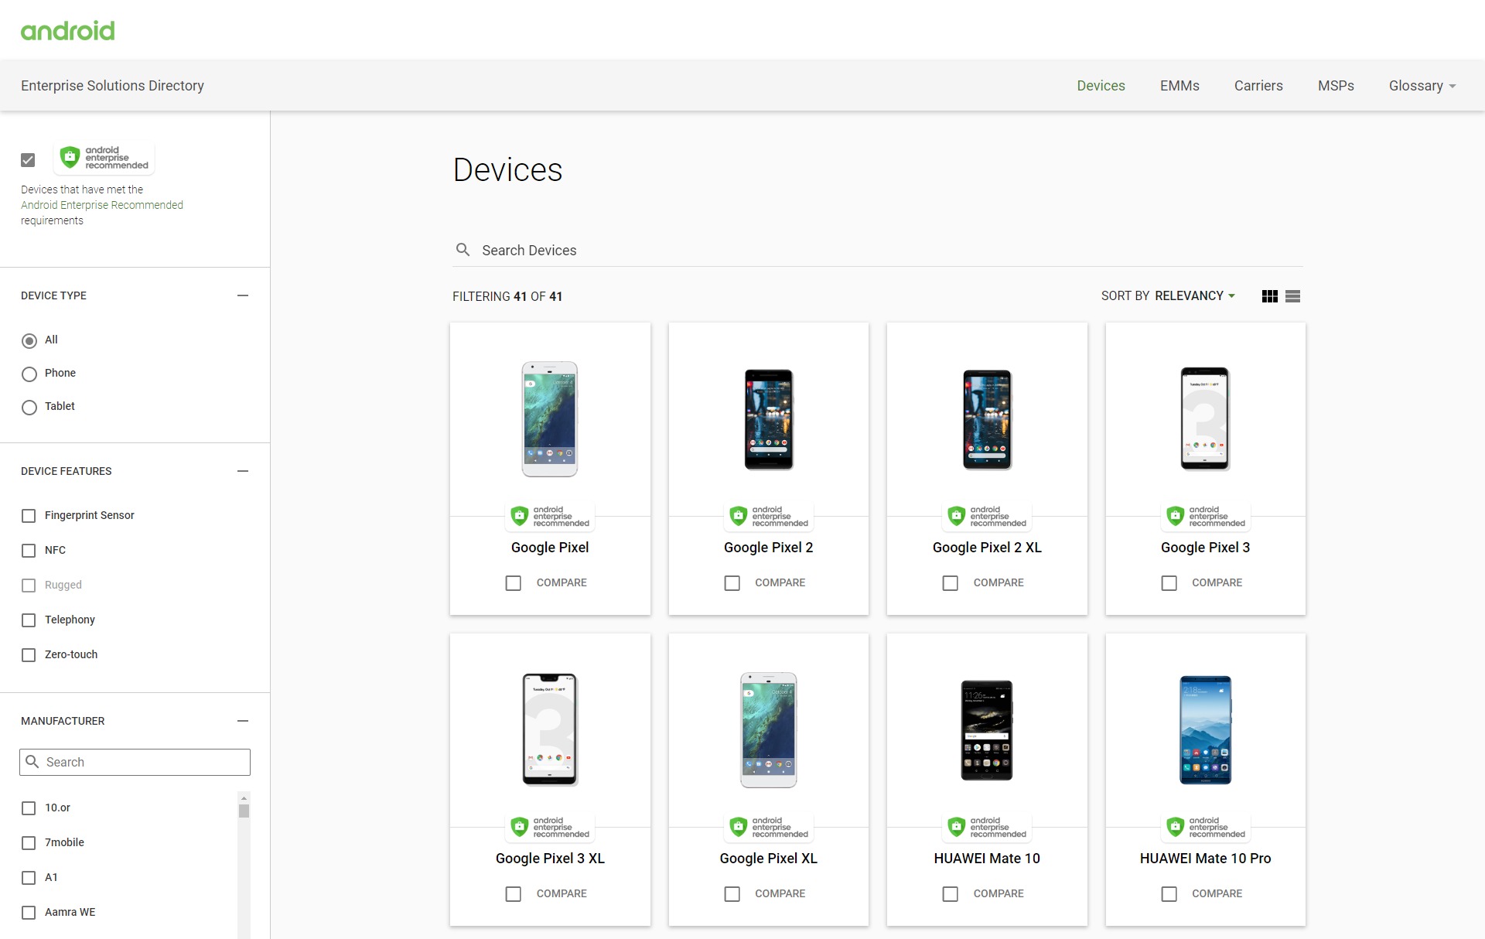Select the Phone device type radio button
Image resolution: width=1485 pixels, height=939 pixels.
29,374
